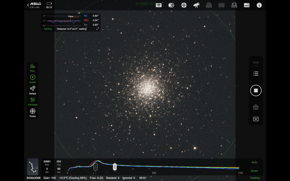Viewport: 290px width, 181px height.
Task: Click the M 3/NGC 5272 target label
Action: click(x=145, y=4)
